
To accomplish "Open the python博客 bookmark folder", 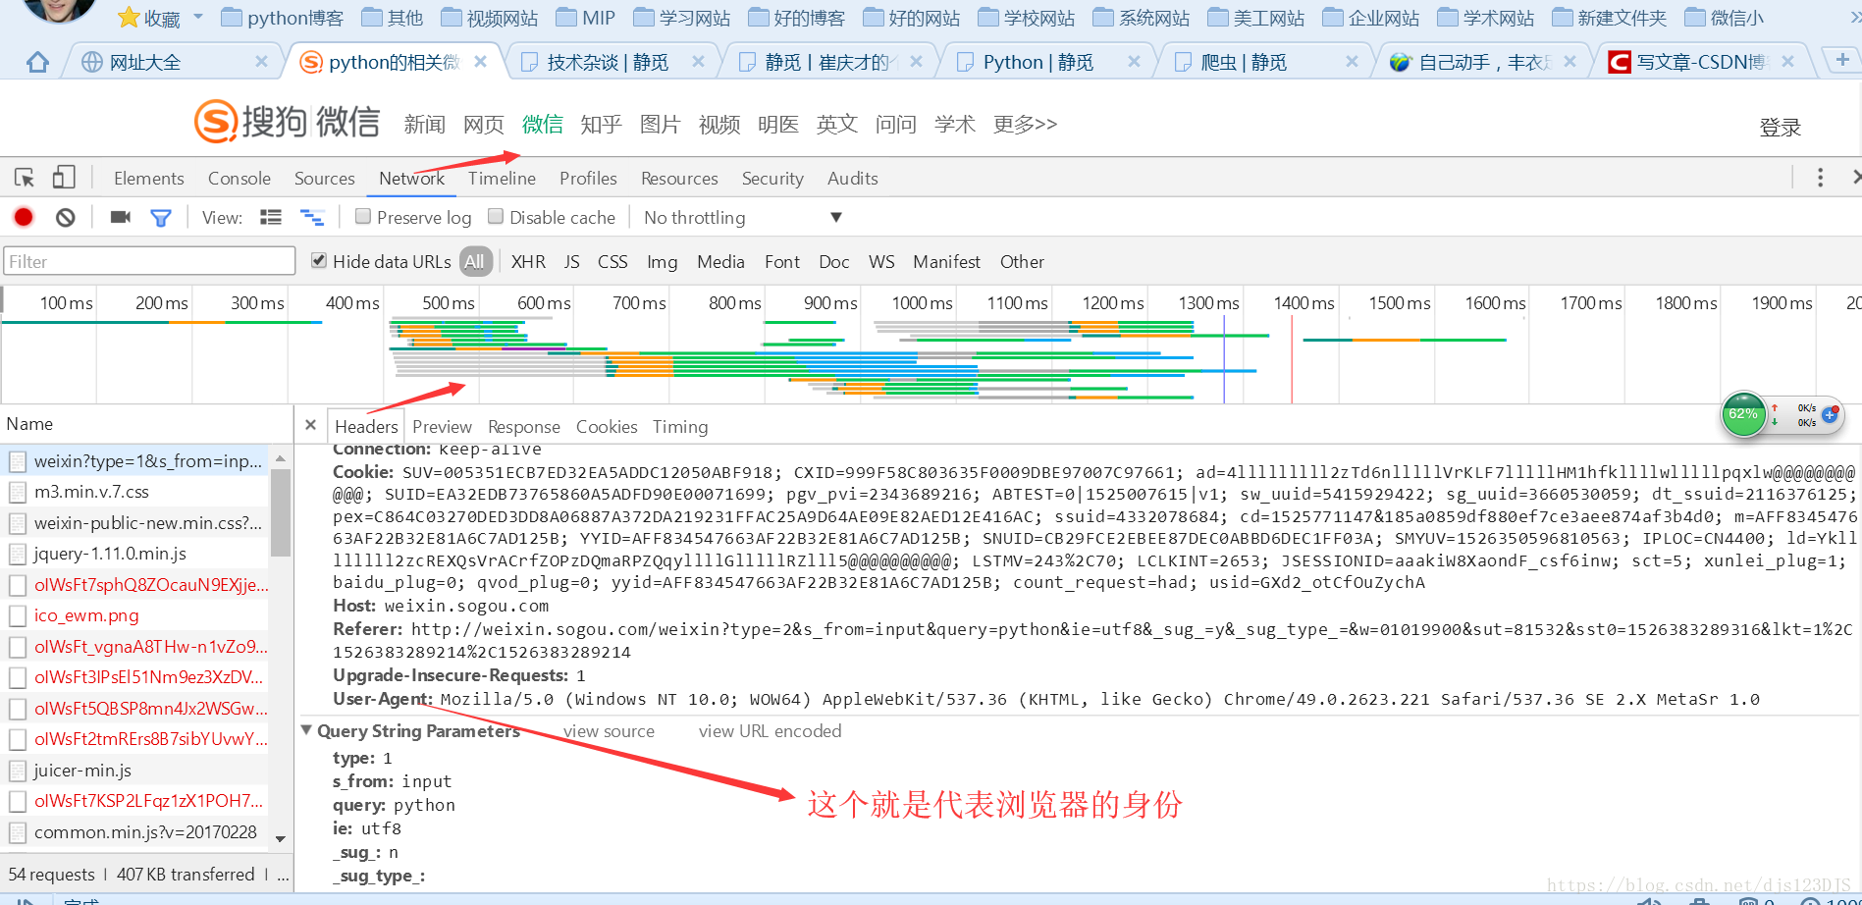I will pyautogui.click(x=283, y=18).
